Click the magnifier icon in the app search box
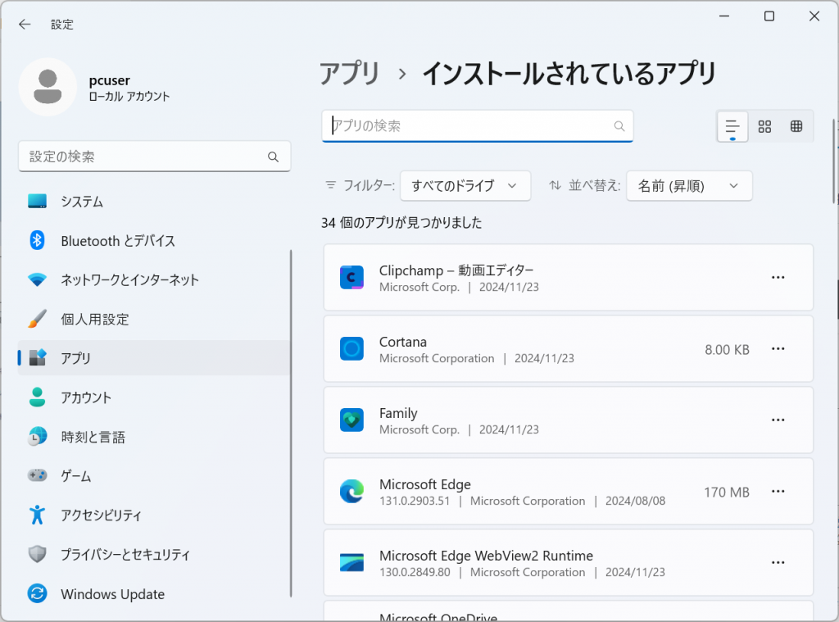 [619, 125]
